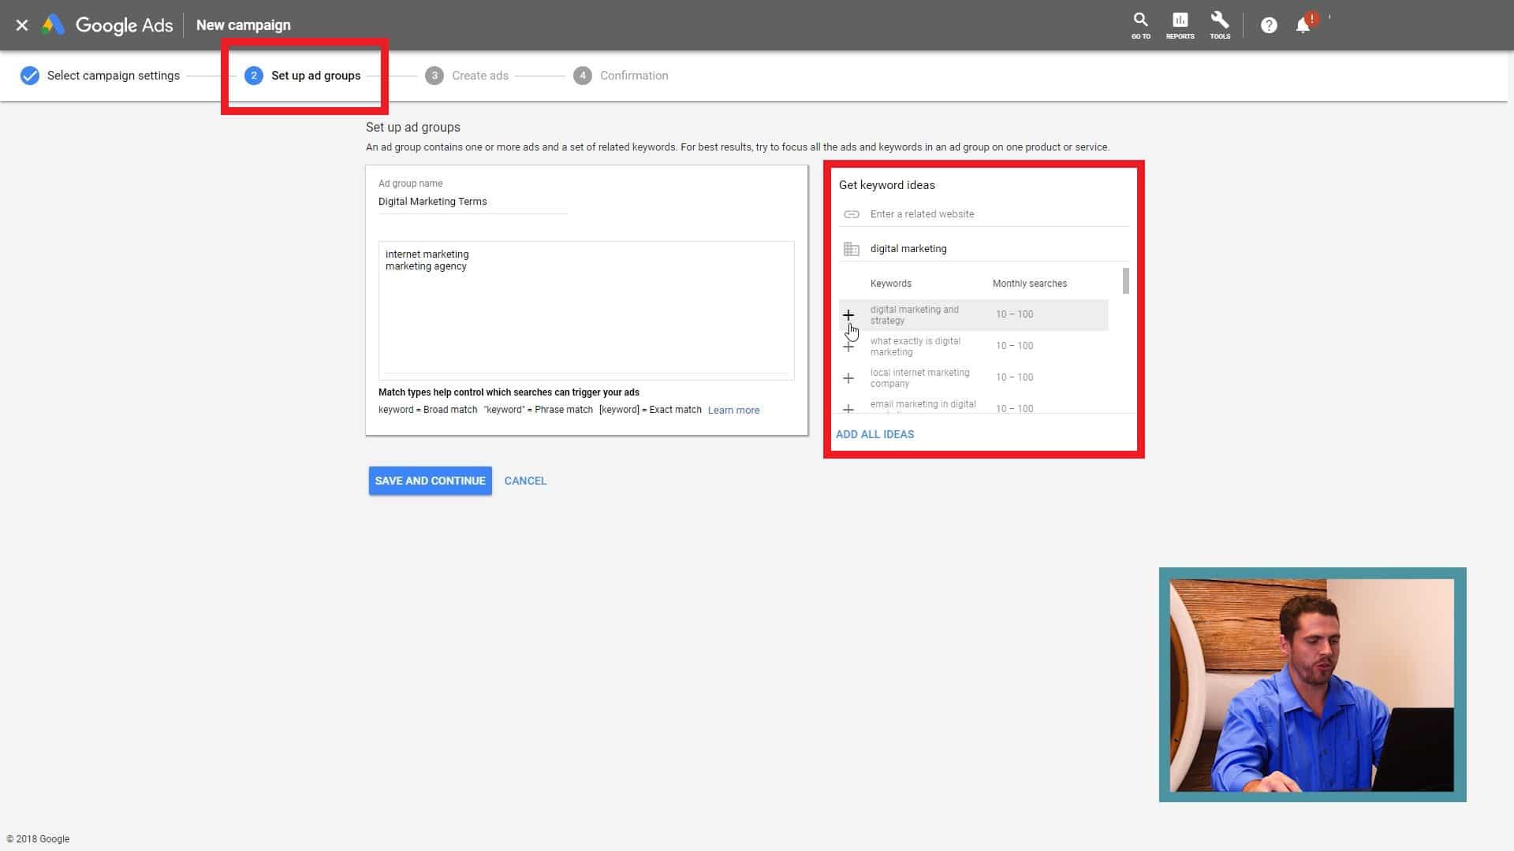Open the Tools wrench icon
Screen dimensions: 1514x851
(1220, 25)
